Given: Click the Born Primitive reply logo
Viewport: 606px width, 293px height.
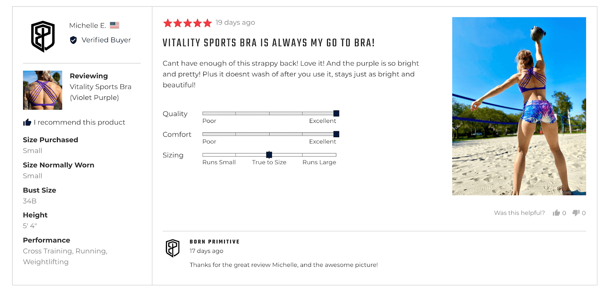Looking at the screenshot, I should 173,248.
